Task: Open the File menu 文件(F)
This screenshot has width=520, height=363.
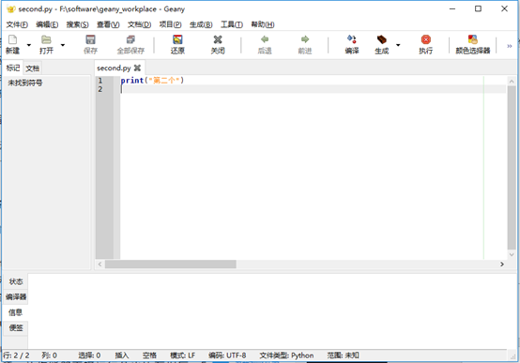Action: coord(17,24)
